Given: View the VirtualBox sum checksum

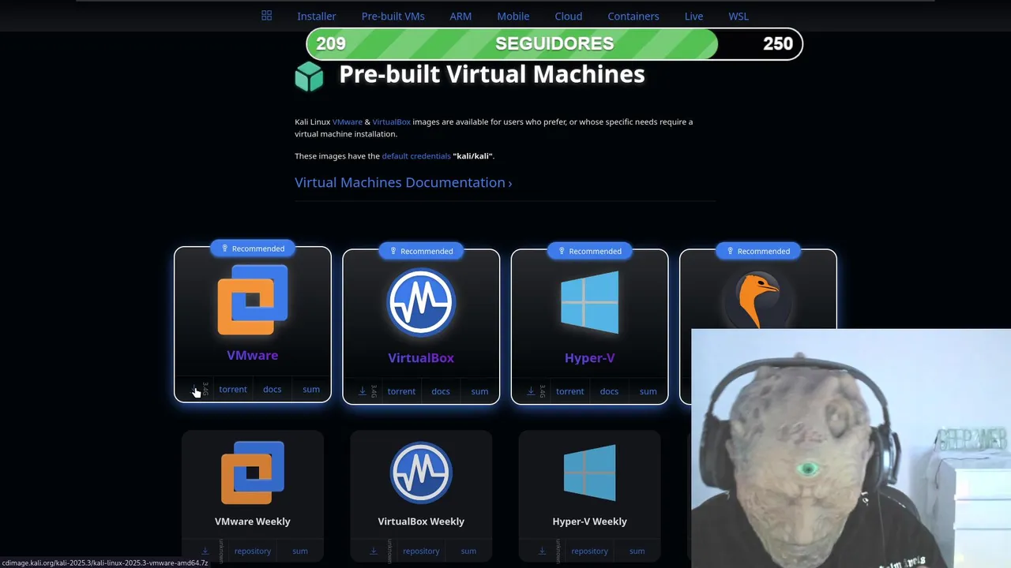Looking at the screenshot, I should click(x=479, y=391).
